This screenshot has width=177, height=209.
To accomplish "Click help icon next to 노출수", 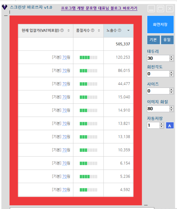I will click(x=120, y=30).
